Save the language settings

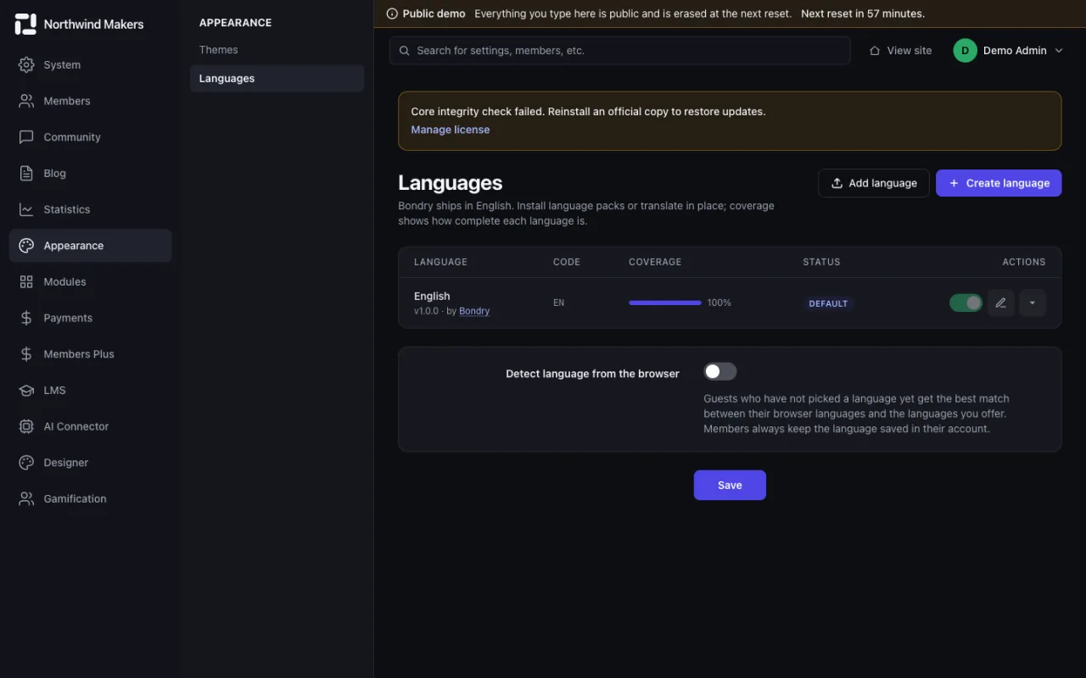[x=730, y=486]
